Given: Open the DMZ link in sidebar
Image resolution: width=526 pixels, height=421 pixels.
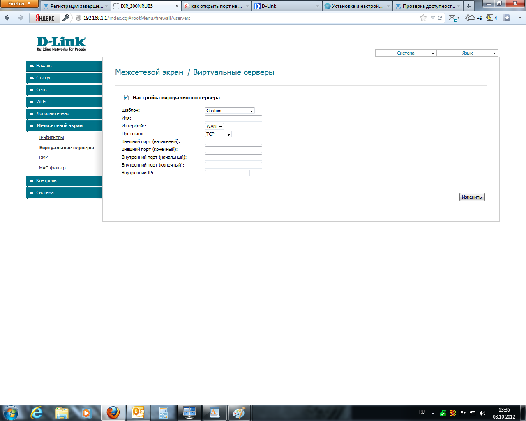Looking at the screenshot, I should coord(44,157).
